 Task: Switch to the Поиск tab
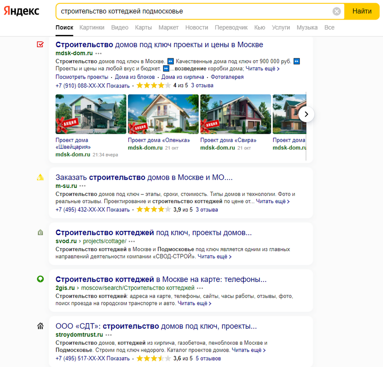pyautogui.click(x=64, y=27)
